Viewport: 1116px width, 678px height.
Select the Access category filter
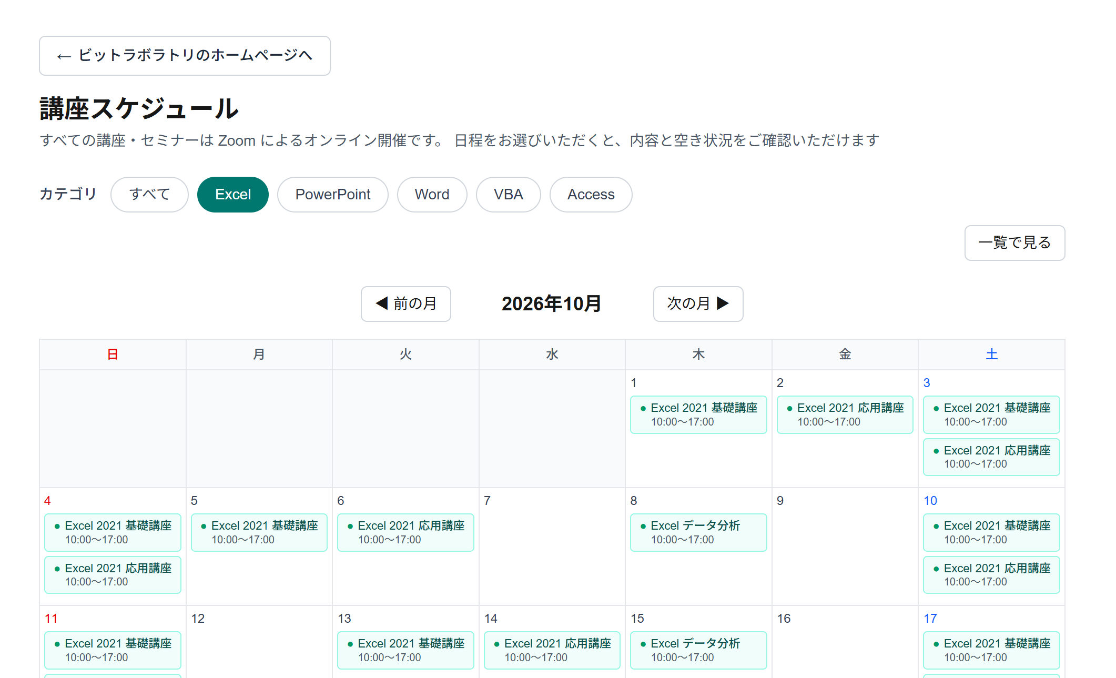click(x=591, y=195)
